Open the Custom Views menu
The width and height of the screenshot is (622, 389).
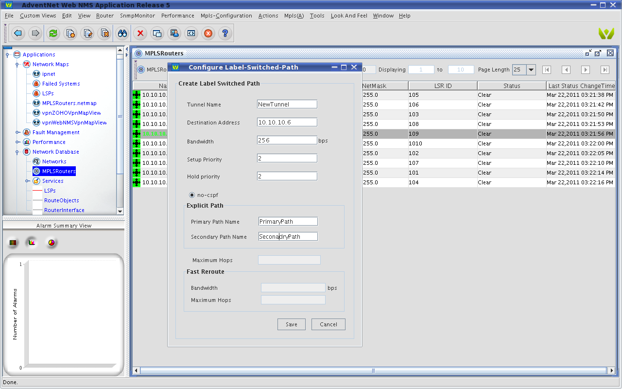38,16
